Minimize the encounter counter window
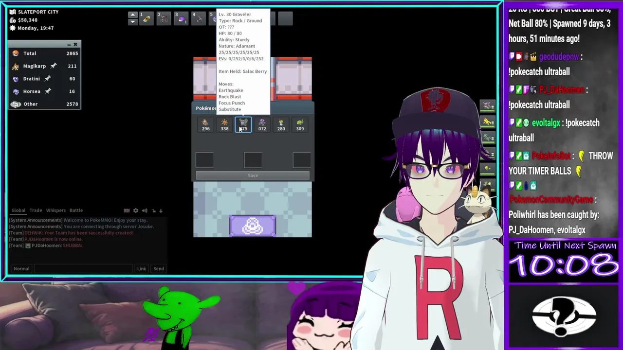 (x=69, y=45)
